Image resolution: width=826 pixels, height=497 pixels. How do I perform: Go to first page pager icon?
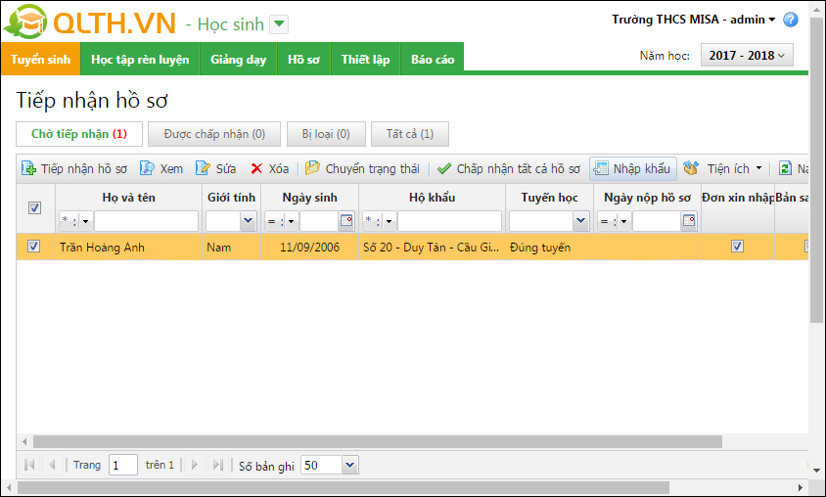30,465
